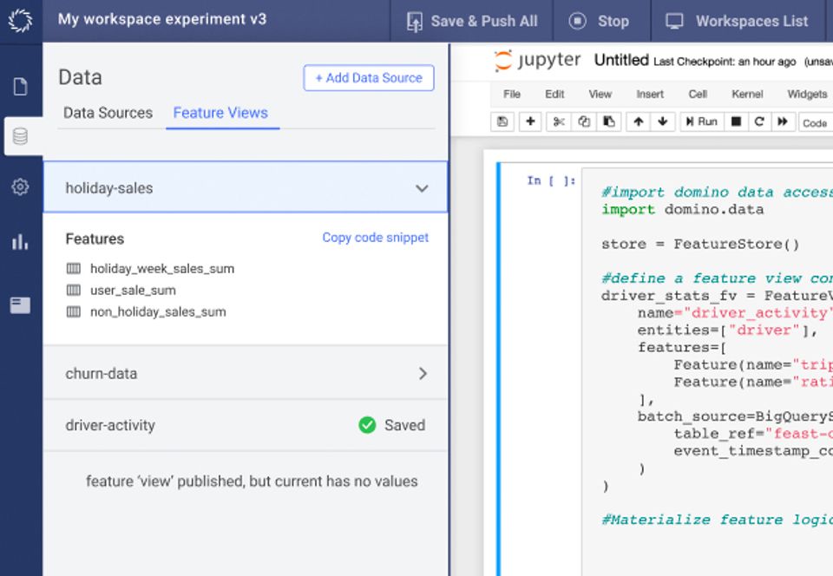Restart kernel using the circular arrow icon
Screen dimensions: 833x576
pyautogui.click(x=759, y=121)
